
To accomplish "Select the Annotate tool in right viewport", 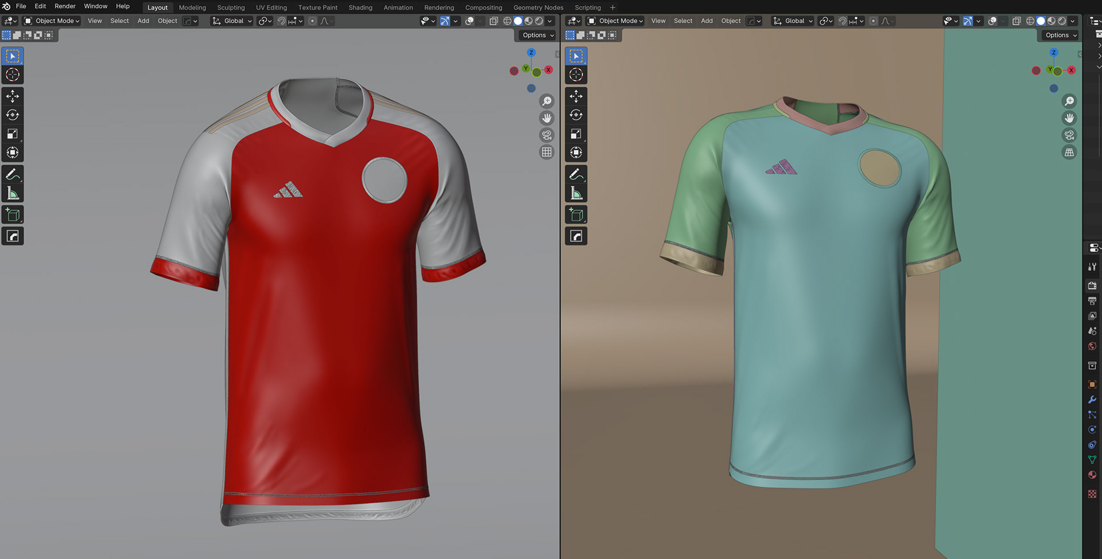I will (576, 174).
